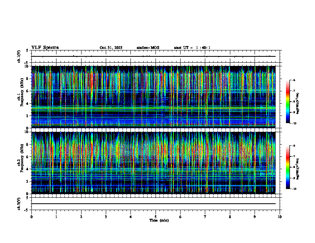Click the ch.1 log(PSD) color bar label

297,103
